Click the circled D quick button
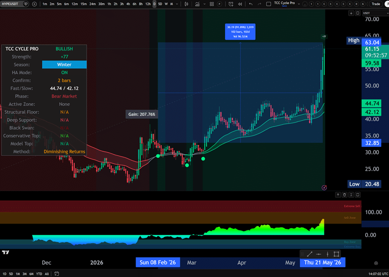389x277 pixels. 356,4
